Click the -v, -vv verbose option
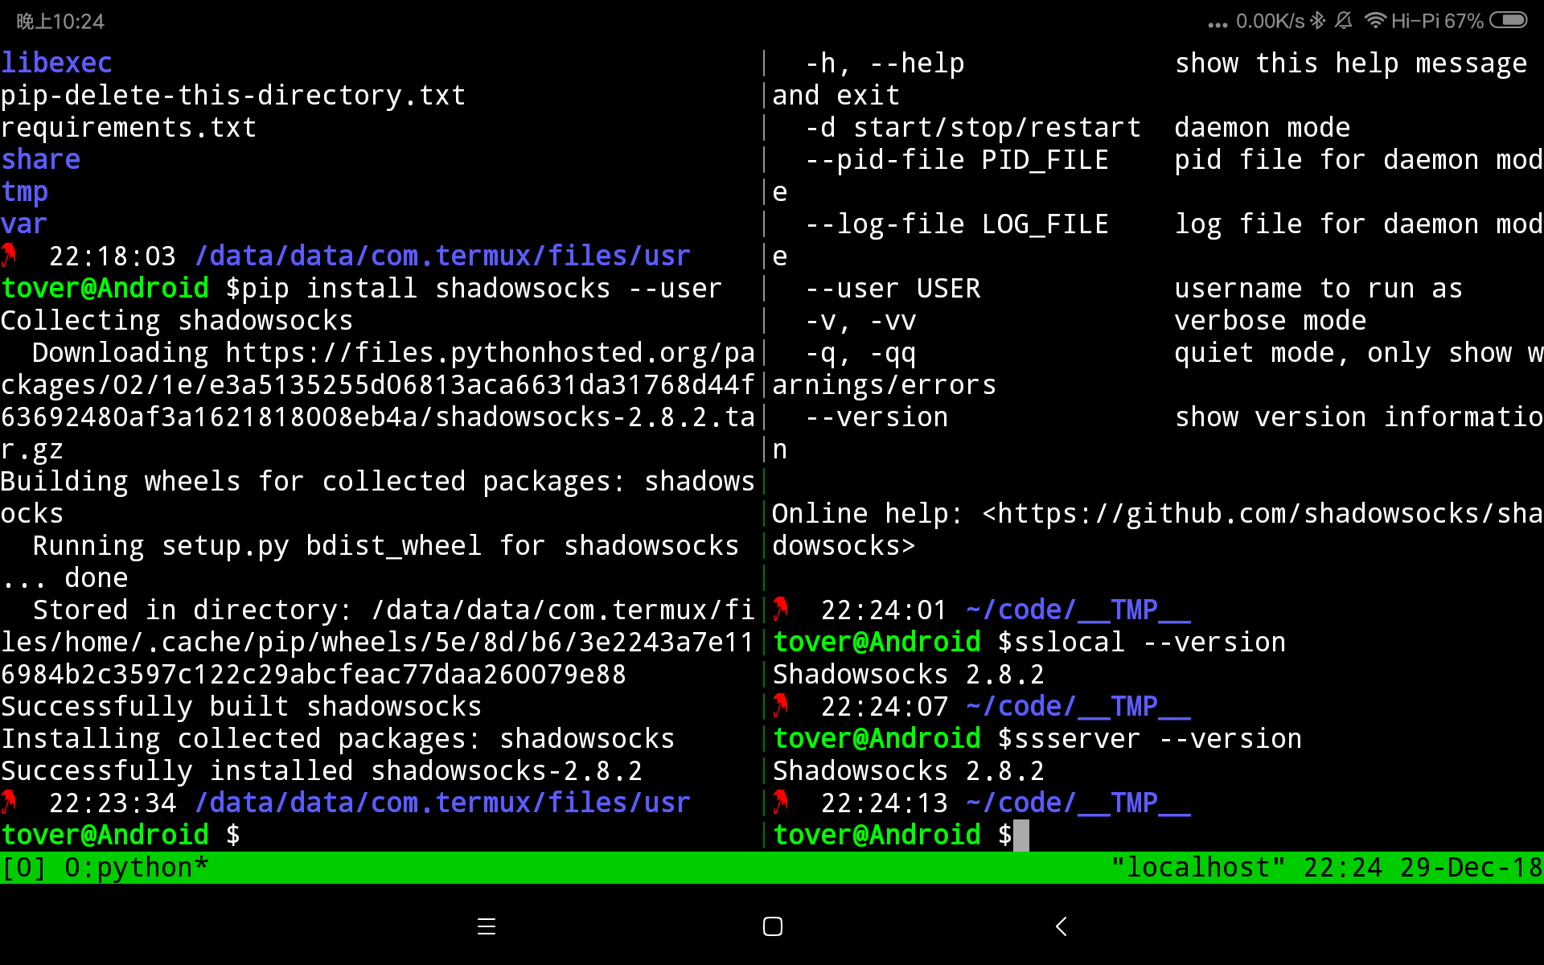 tap(860, 320)
